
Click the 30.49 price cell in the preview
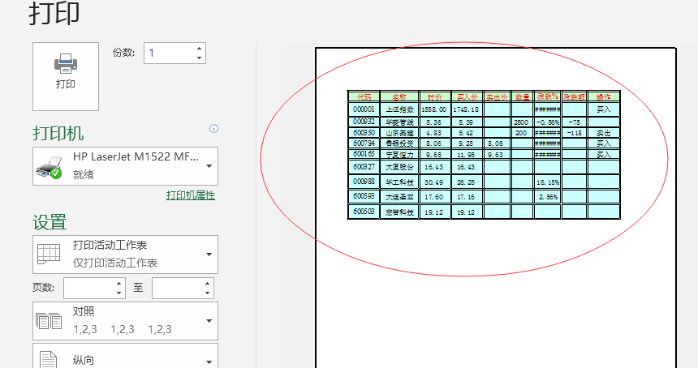tap(434, 182)
